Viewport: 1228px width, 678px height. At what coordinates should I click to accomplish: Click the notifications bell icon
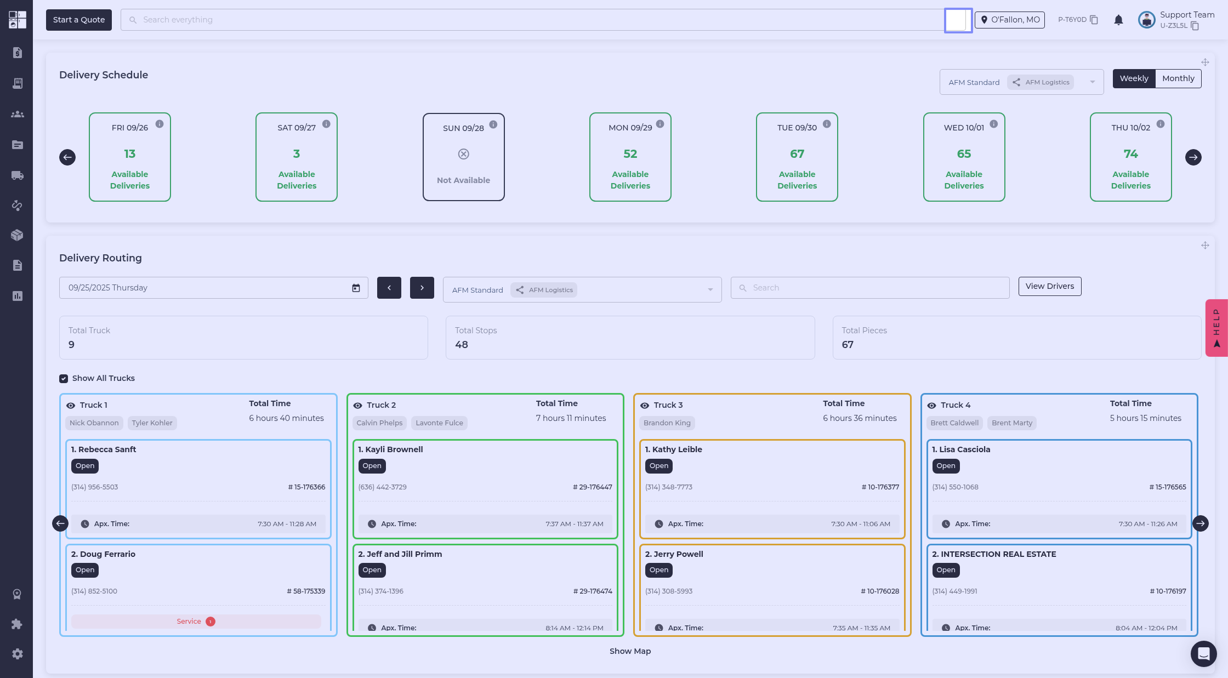tap(1118, 20)
